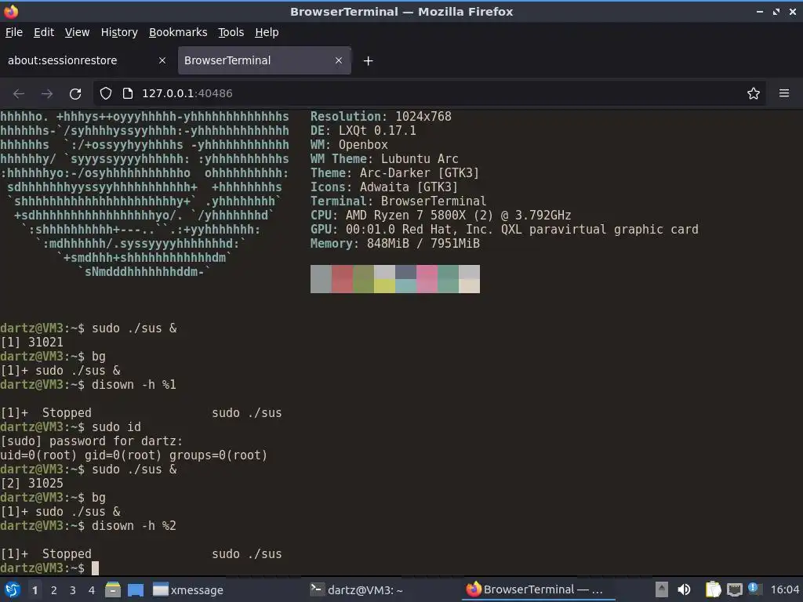Click the '[sudo] password for dartz:' line
Screen dimensions: 803x602
point(91,441)
